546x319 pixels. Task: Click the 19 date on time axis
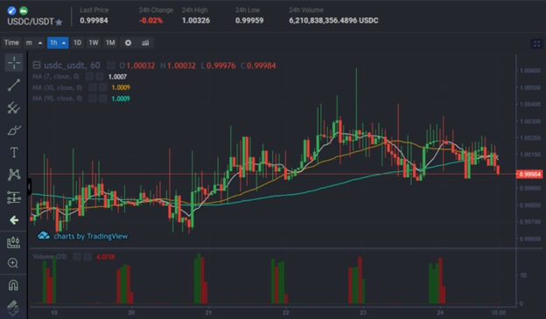click(x=54, y=312)
